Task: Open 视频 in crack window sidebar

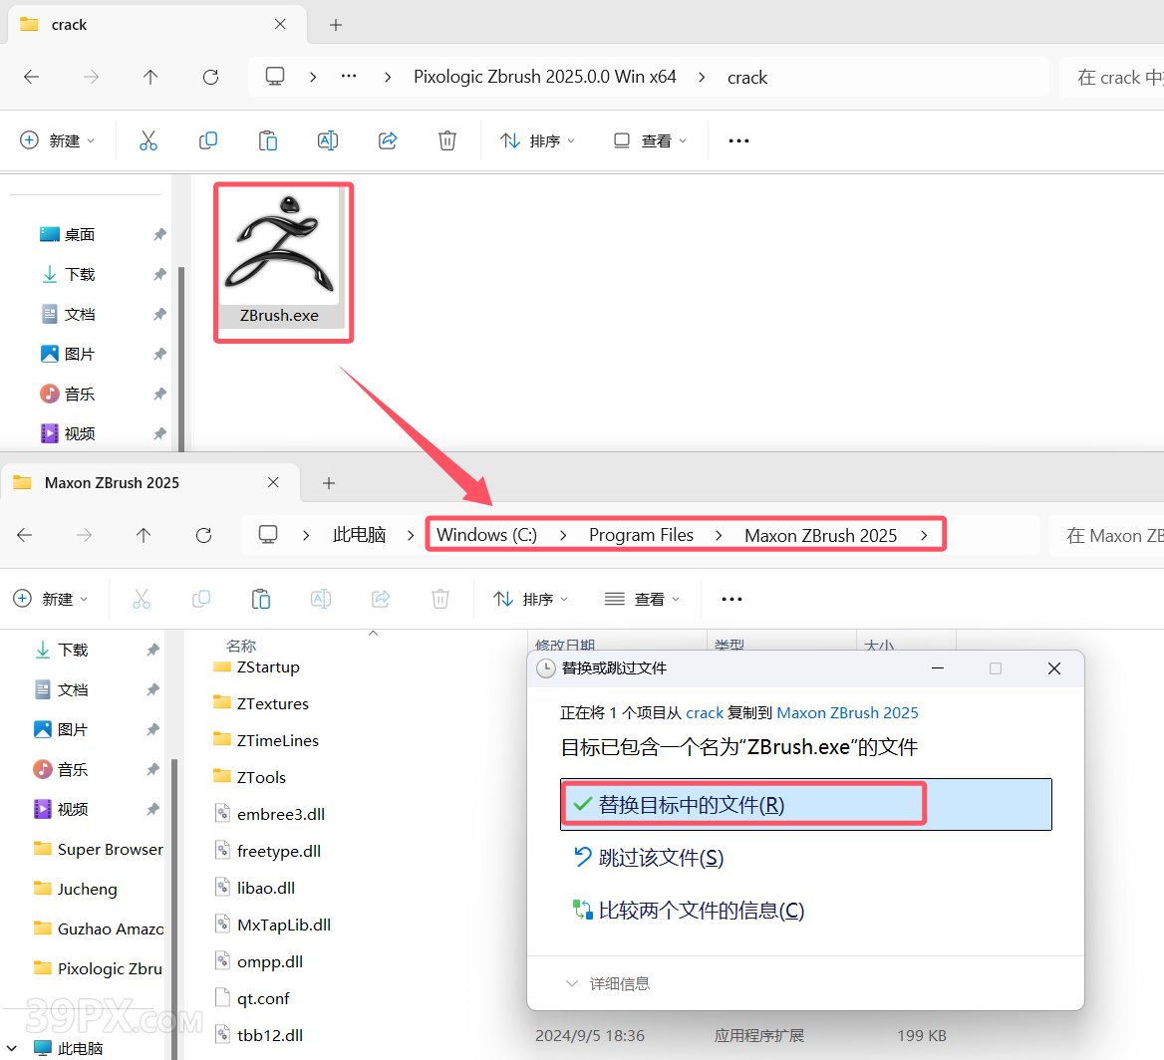Action: tap(80, 433)
